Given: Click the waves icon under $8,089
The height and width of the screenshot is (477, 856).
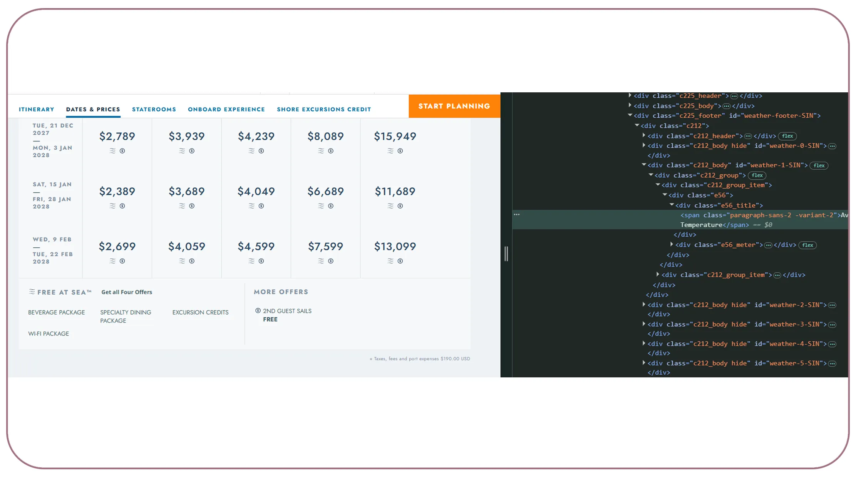Looking at the screenshot, I should [x=321, y=151].
